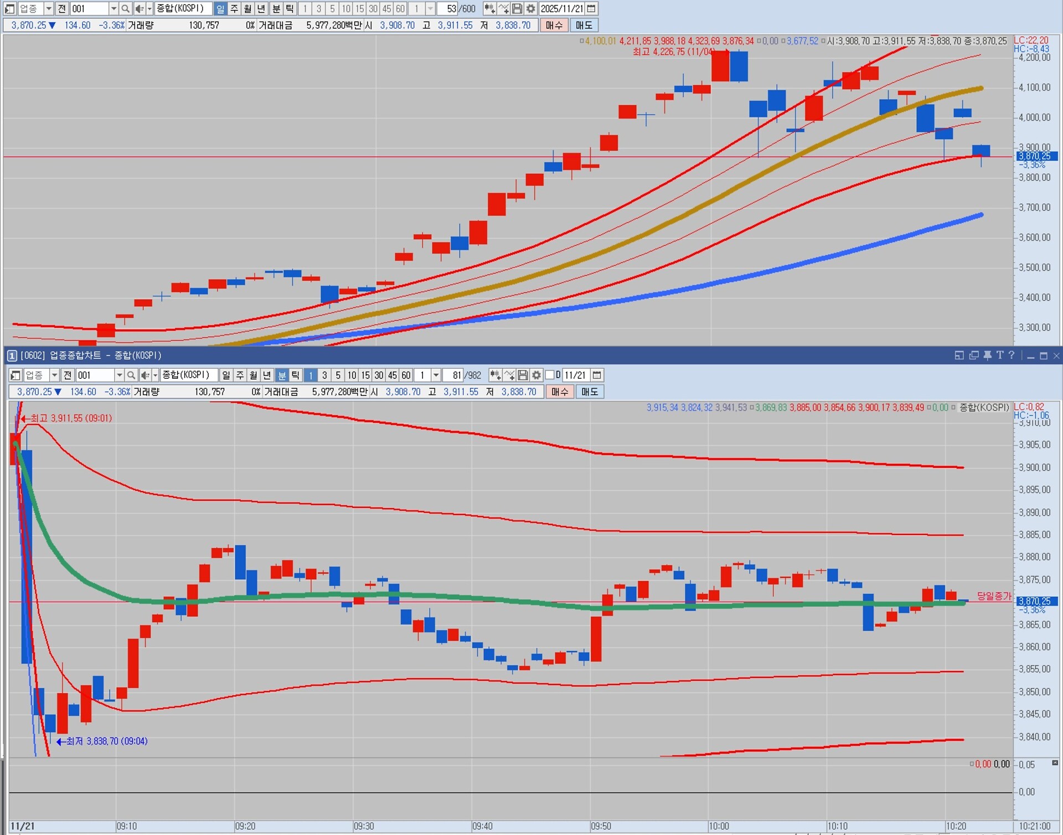Expand the interval value dropdown showing 1 in the lower toolbar
Screen dimensions: 1063x835
point(436,375)
